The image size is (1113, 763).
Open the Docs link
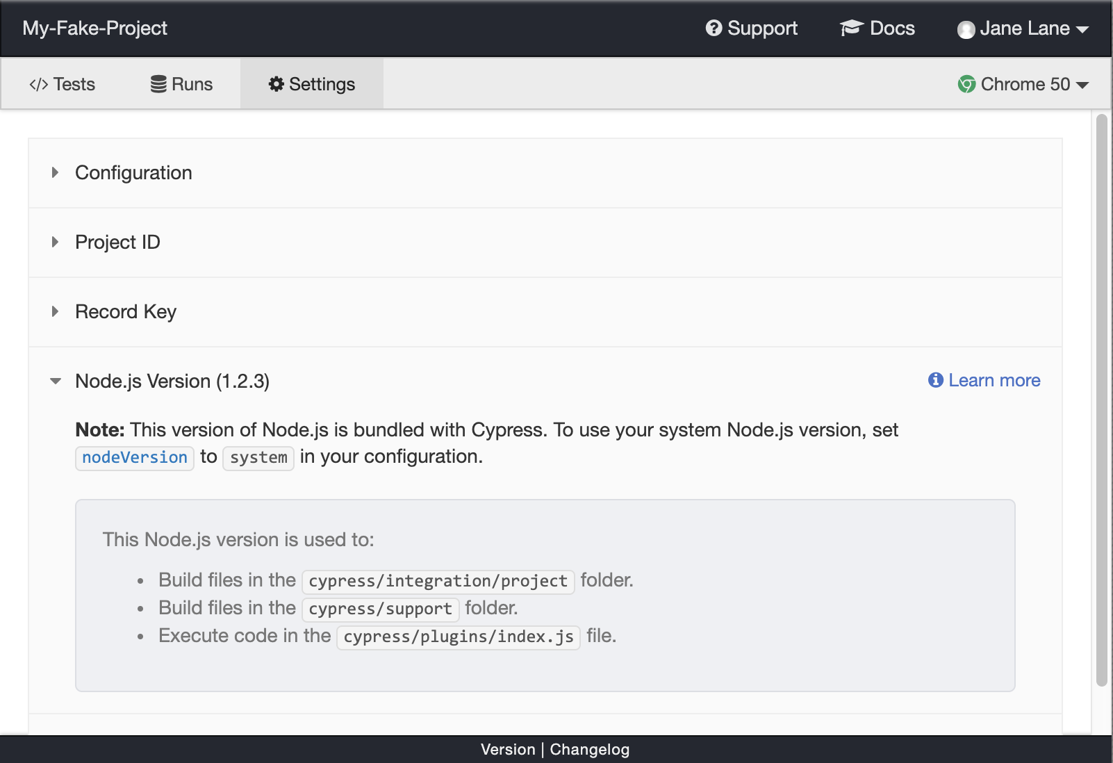pyautogui.click(x=877, y=28)
